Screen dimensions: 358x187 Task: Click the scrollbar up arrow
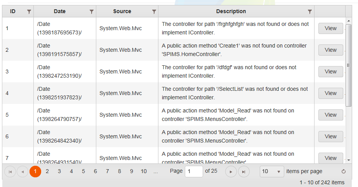click(x=348, y=21)
